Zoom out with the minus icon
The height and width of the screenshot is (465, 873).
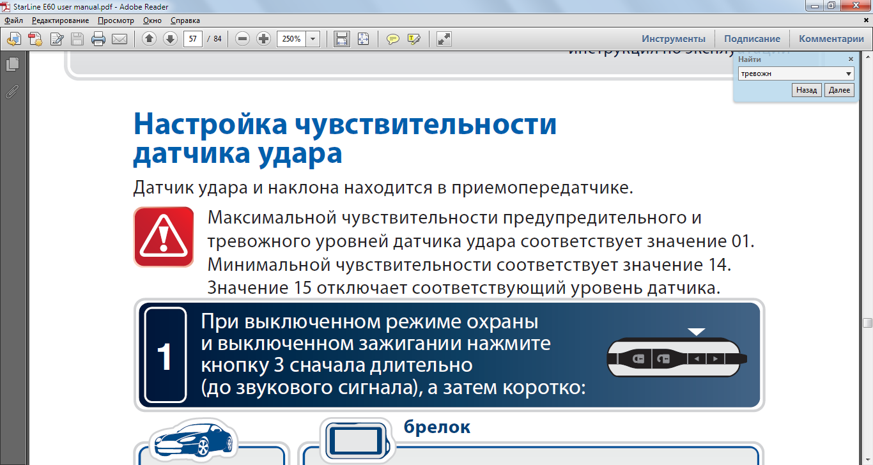coord(242,39)
